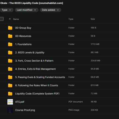Click the 7.2 MB size value
This screenshot has height=119, width=119.
[94, 93]
